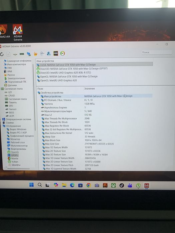Select Direct3D: Intel UHD Graphics 620 (KBL-R GT2)
175x233 pixels.
(x=64, y=73)
